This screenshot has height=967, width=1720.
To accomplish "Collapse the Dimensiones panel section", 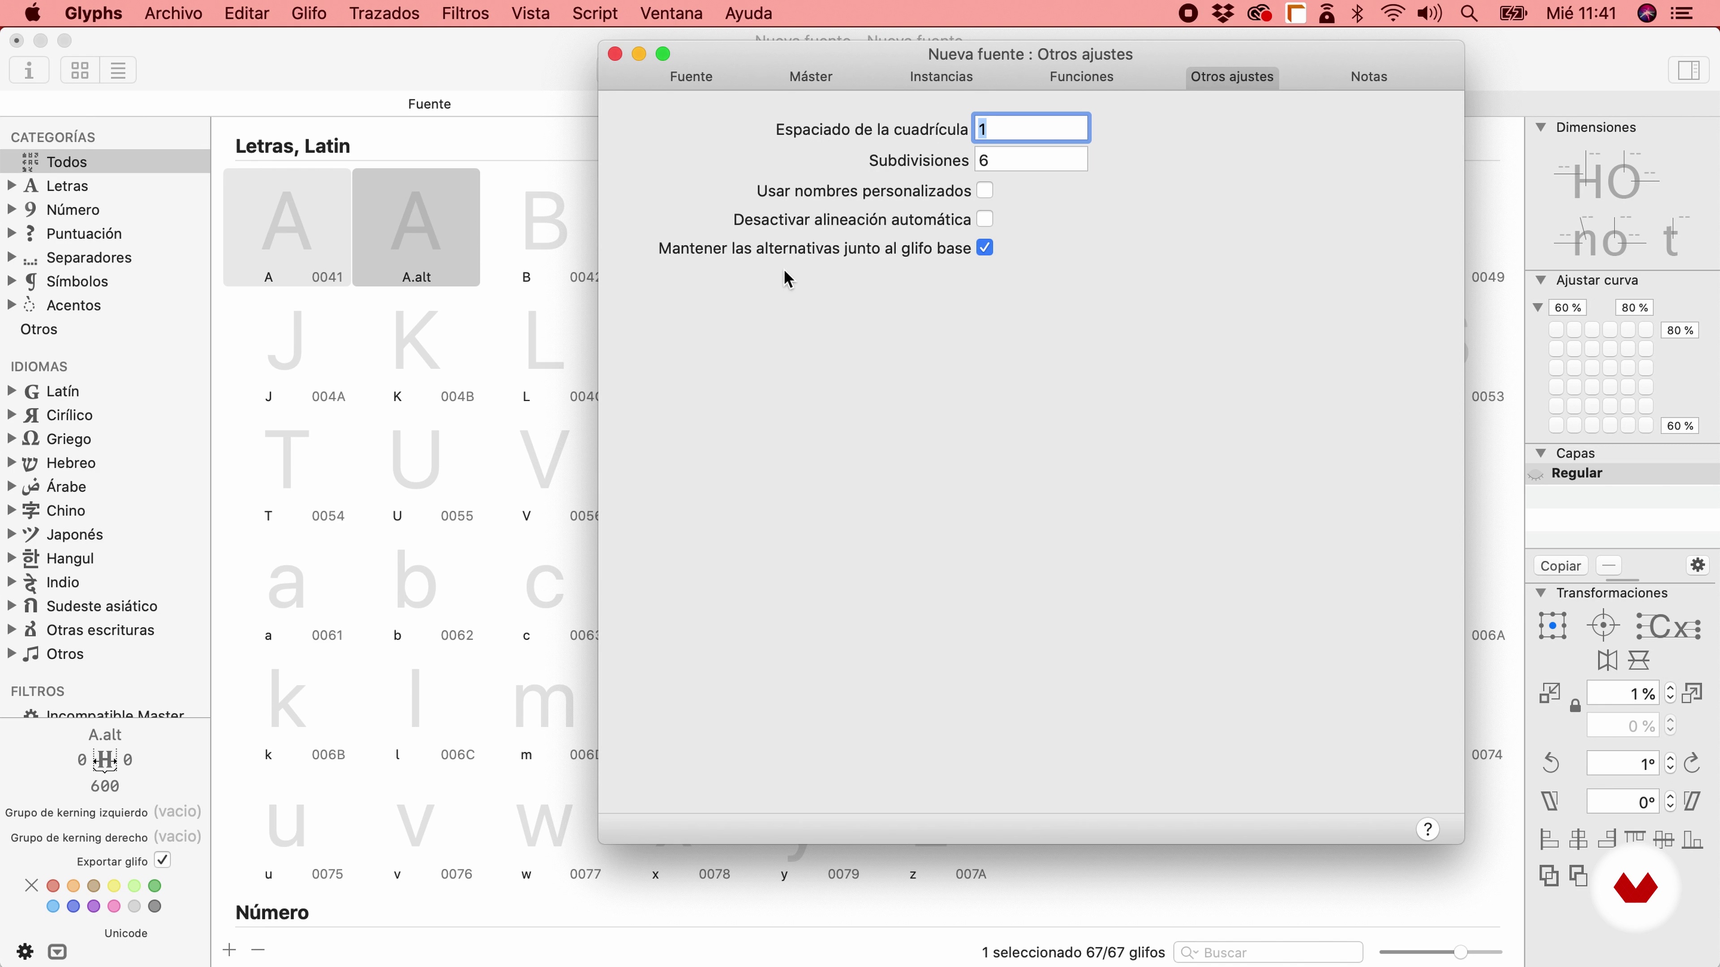I will (x=1540, y=128).
